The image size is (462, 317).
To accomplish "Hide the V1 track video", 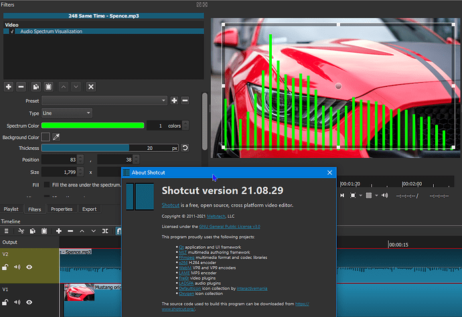I will (29, 302).
